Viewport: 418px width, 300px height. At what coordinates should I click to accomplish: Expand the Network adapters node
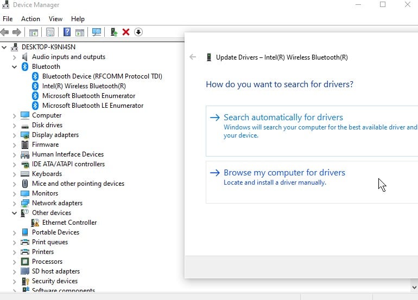(15, 203)
